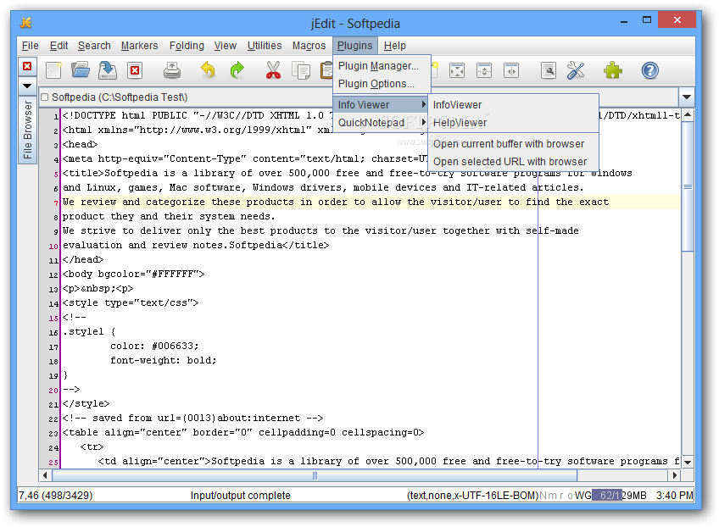The height and width of the screenshot is (527, 719).
Task: Open the File menu
Action: (31, 46)
